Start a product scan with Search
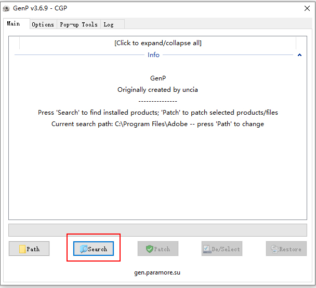Image resolution: width=316 pixels, height=288 pixels. [94, 249]
